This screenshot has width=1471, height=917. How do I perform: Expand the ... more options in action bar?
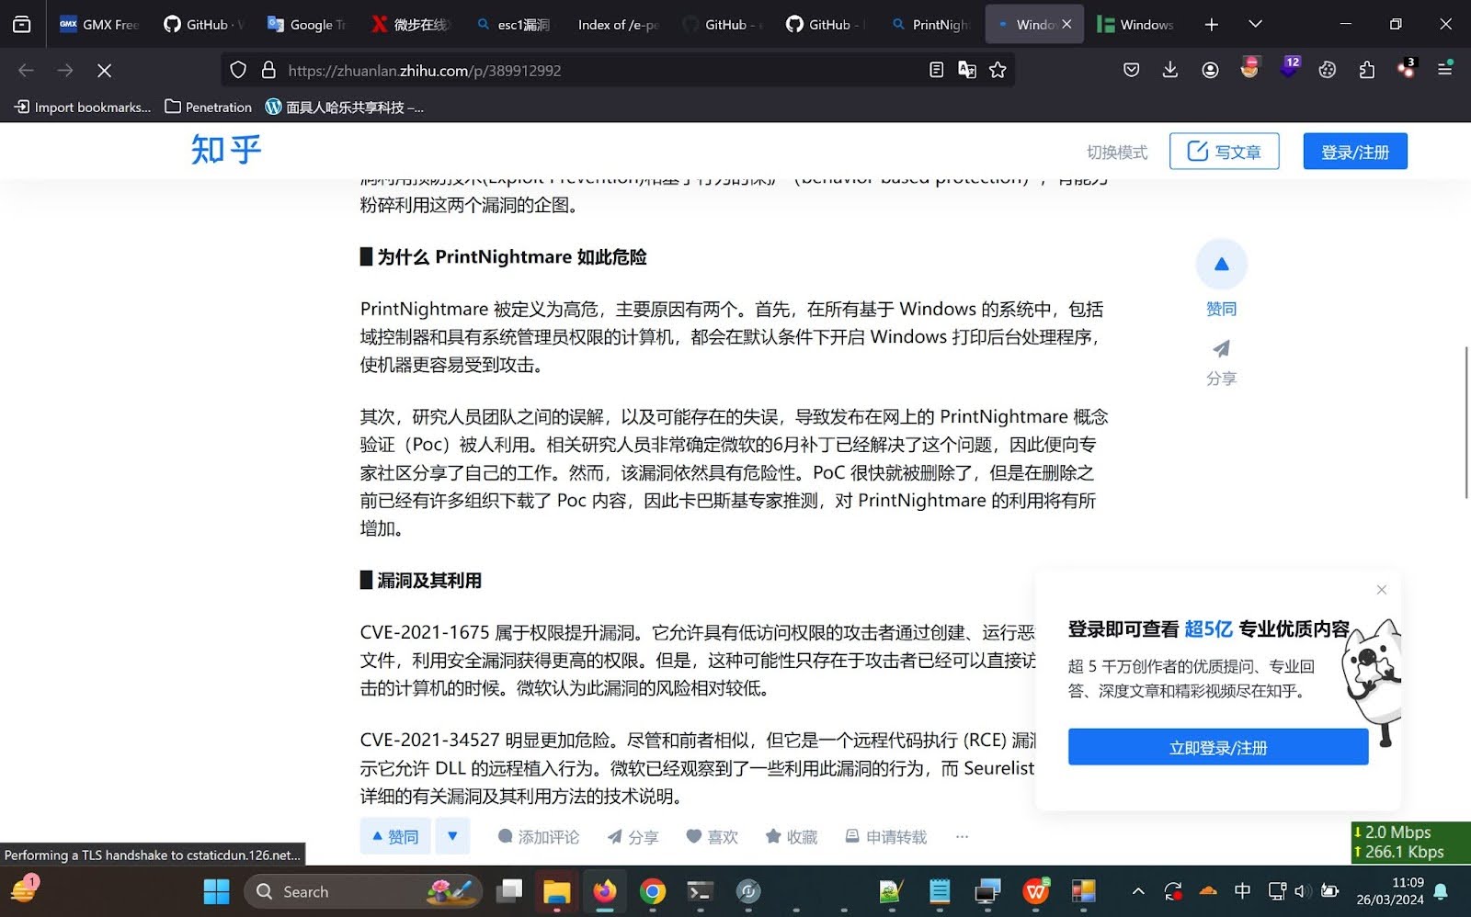point(962,836)
